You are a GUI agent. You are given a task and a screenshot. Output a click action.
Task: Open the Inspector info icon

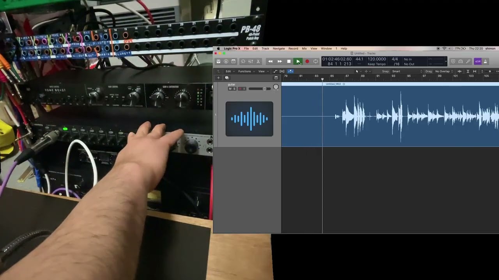[x=226, y=61]
